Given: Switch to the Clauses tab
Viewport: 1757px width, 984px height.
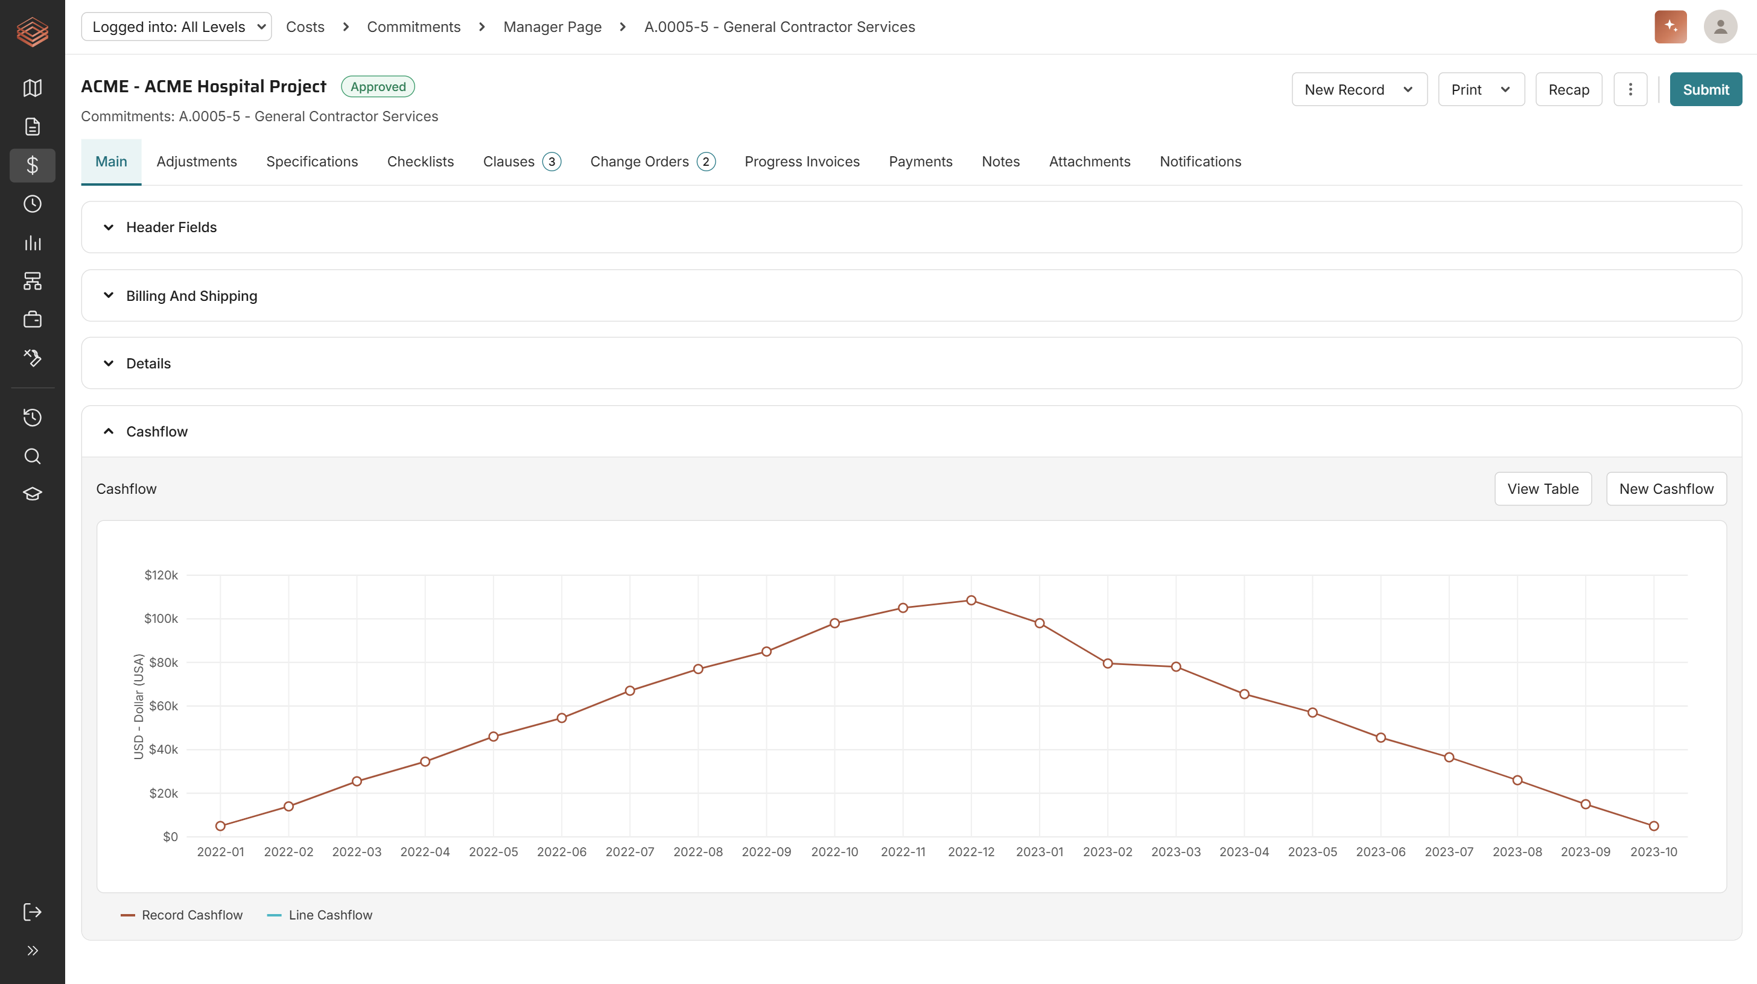Looking at the screenshot, I should 522,162.
